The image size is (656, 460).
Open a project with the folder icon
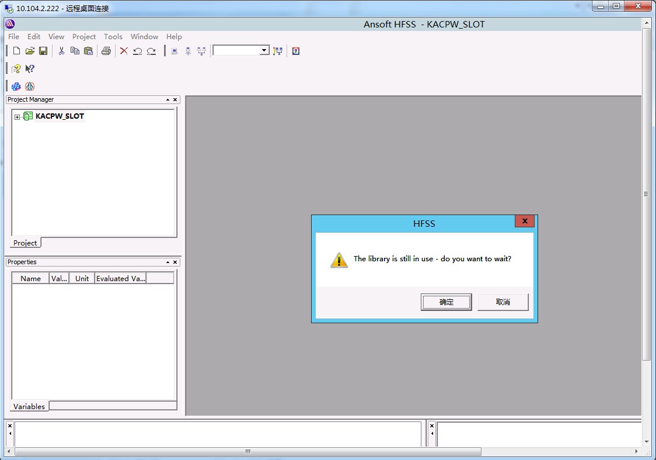point(30,51)
